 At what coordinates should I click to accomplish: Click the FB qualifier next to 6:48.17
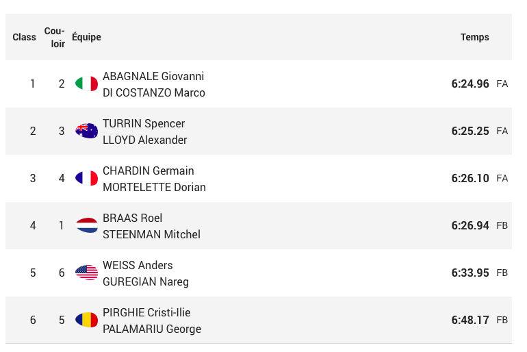tap(502, 320)
